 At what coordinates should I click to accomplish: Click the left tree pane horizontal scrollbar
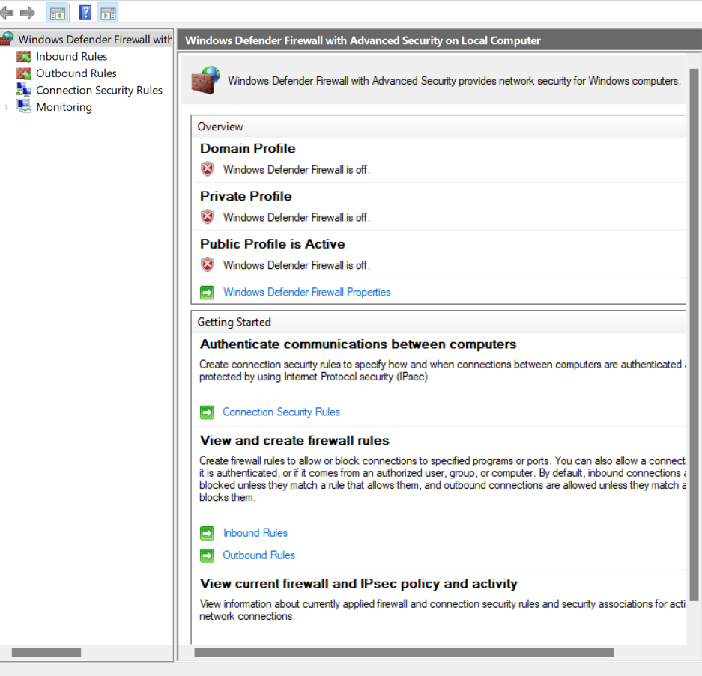coord(46,652)
